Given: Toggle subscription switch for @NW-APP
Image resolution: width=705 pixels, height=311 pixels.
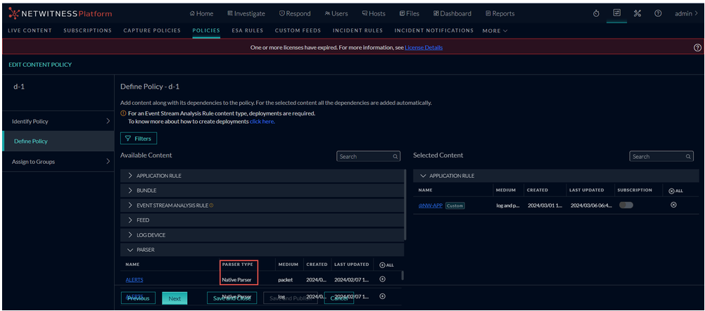Looking at the screenshot, I should tap(626, 205).
